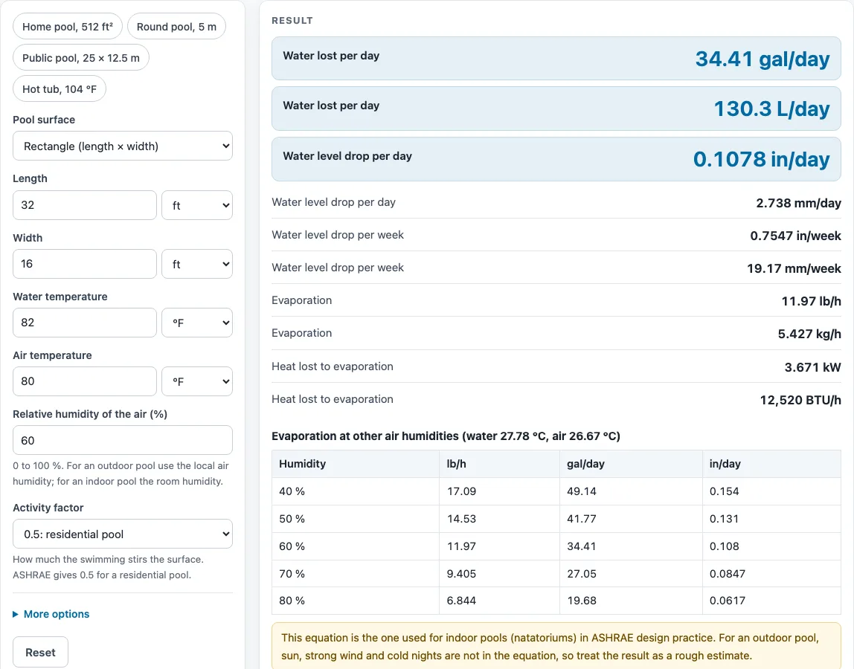Click the 12,520 BTU/h heat loss value
Image resolution: width=854 pixels, height=669 pixels.
[800, 400]
